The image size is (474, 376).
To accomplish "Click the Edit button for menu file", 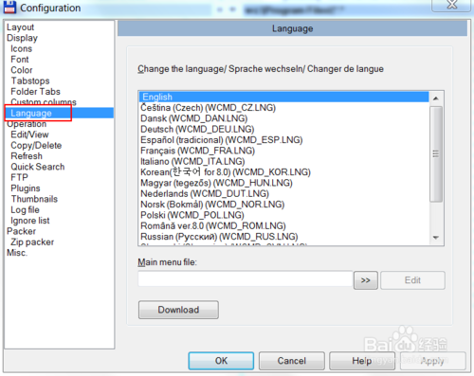I will click(x=412, y=280).
